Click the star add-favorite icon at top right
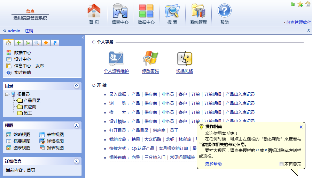This screenshot has width=312, height=178. click(x=300, y=4)
